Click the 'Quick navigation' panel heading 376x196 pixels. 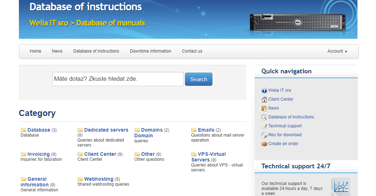(x=286, y=71)
